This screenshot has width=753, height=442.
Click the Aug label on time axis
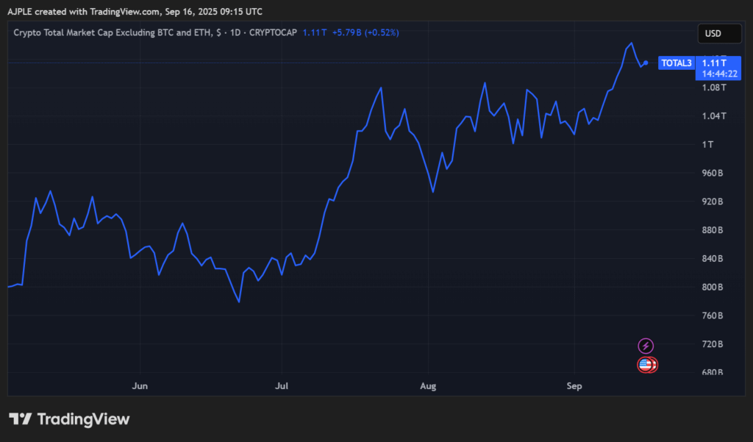(428, 386)
